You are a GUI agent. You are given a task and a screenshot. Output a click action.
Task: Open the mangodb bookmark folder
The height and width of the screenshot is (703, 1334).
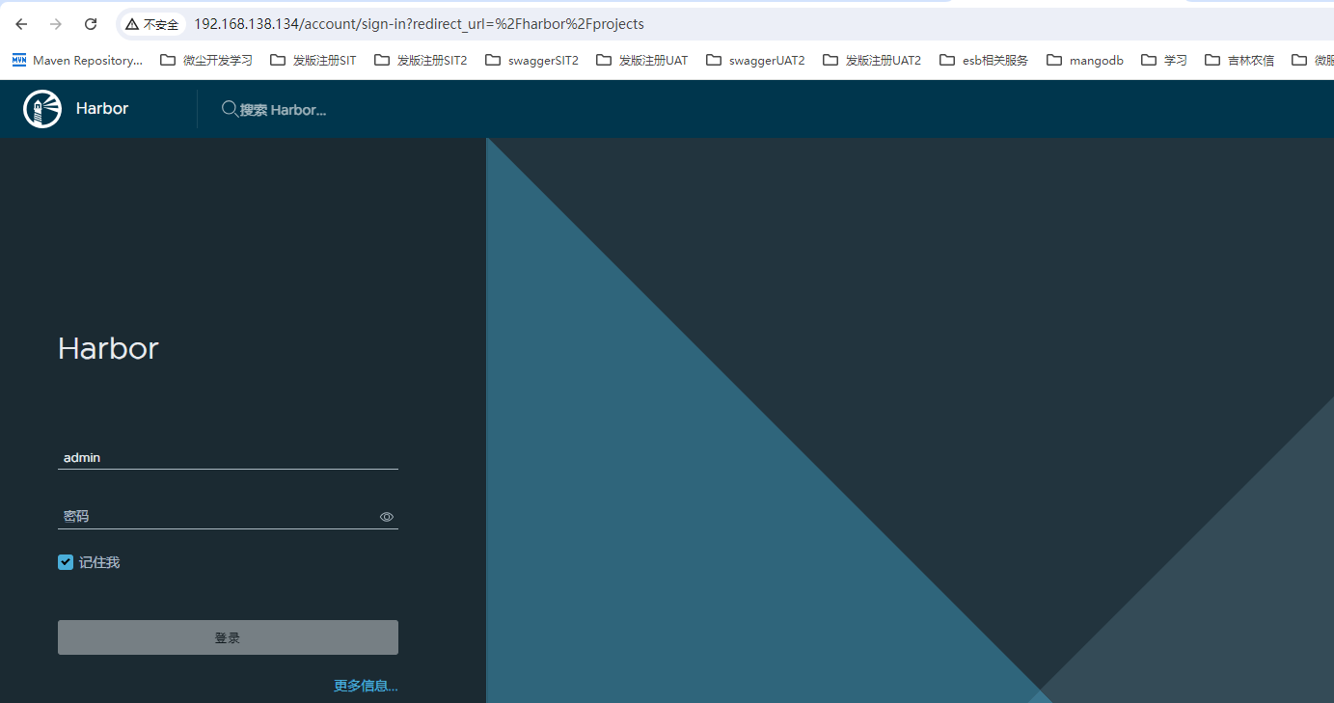click(x=1085, y=60)
